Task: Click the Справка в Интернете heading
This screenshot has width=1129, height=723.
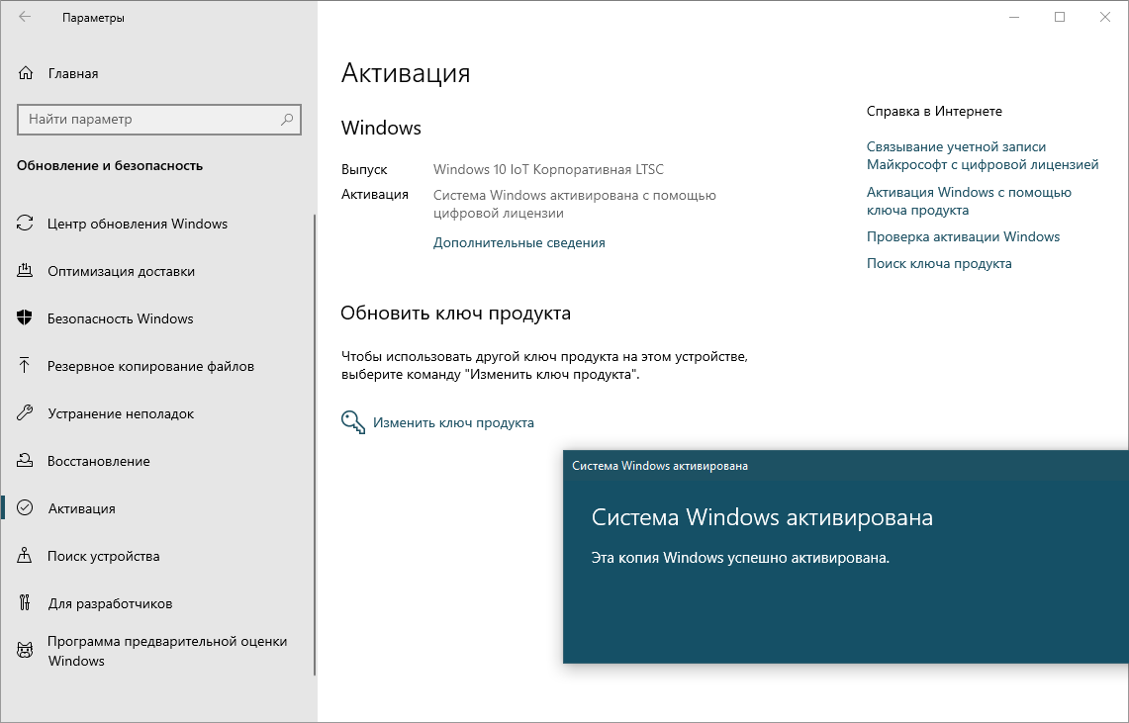Action: tap(934, 111)
